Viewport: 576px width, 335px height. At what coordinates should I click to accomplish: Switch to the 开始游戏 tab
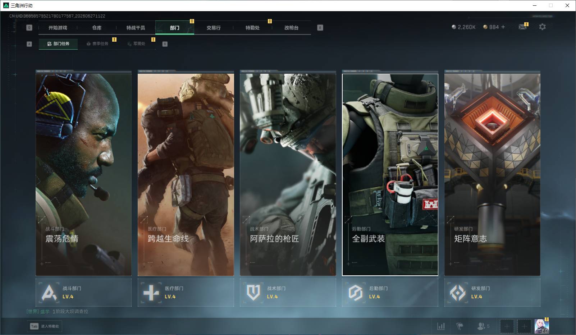[58, 28]
